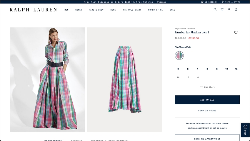
Task: Select size 18
Action: (x=197, y=77)
